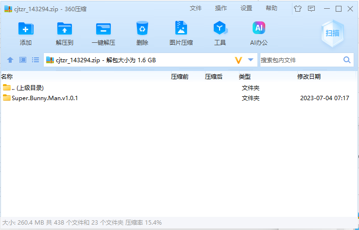Open the skin (shirt) icon in the title bar
This screenshot has height=230, width=359.
point(298,9)
